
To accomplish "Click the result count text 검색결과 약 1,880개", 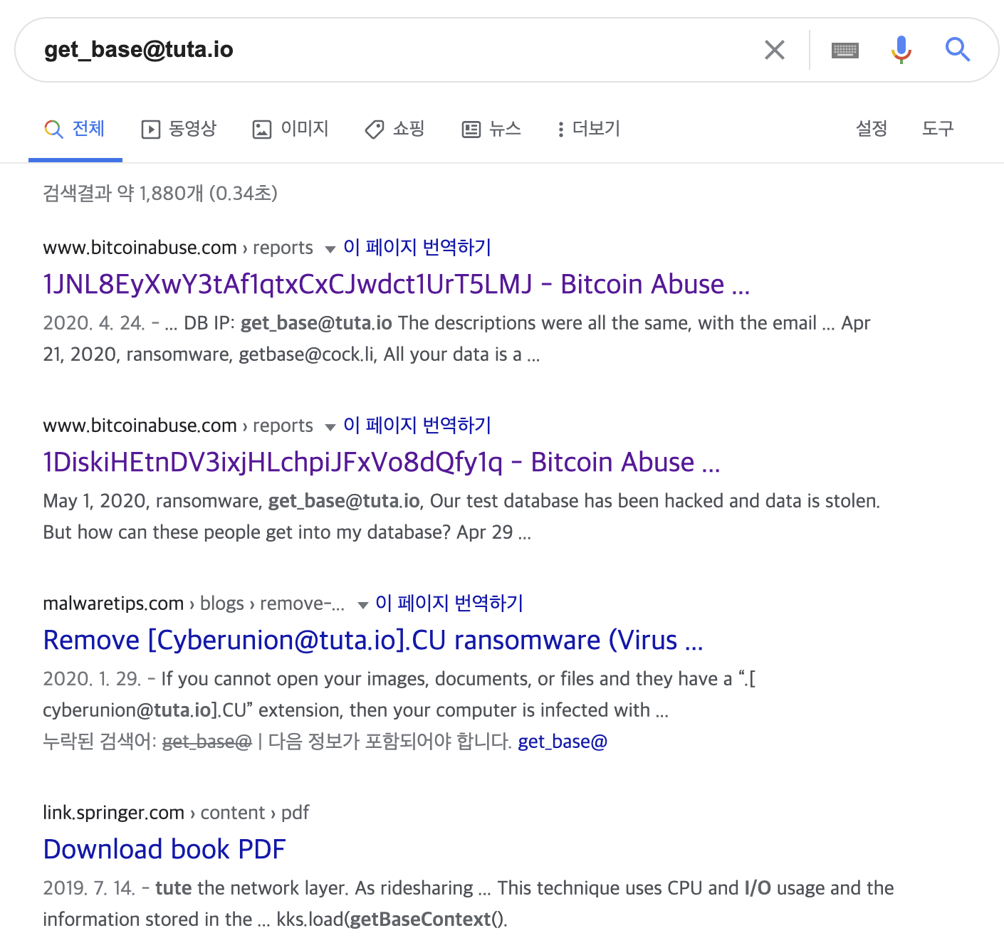I will point(160,193).
